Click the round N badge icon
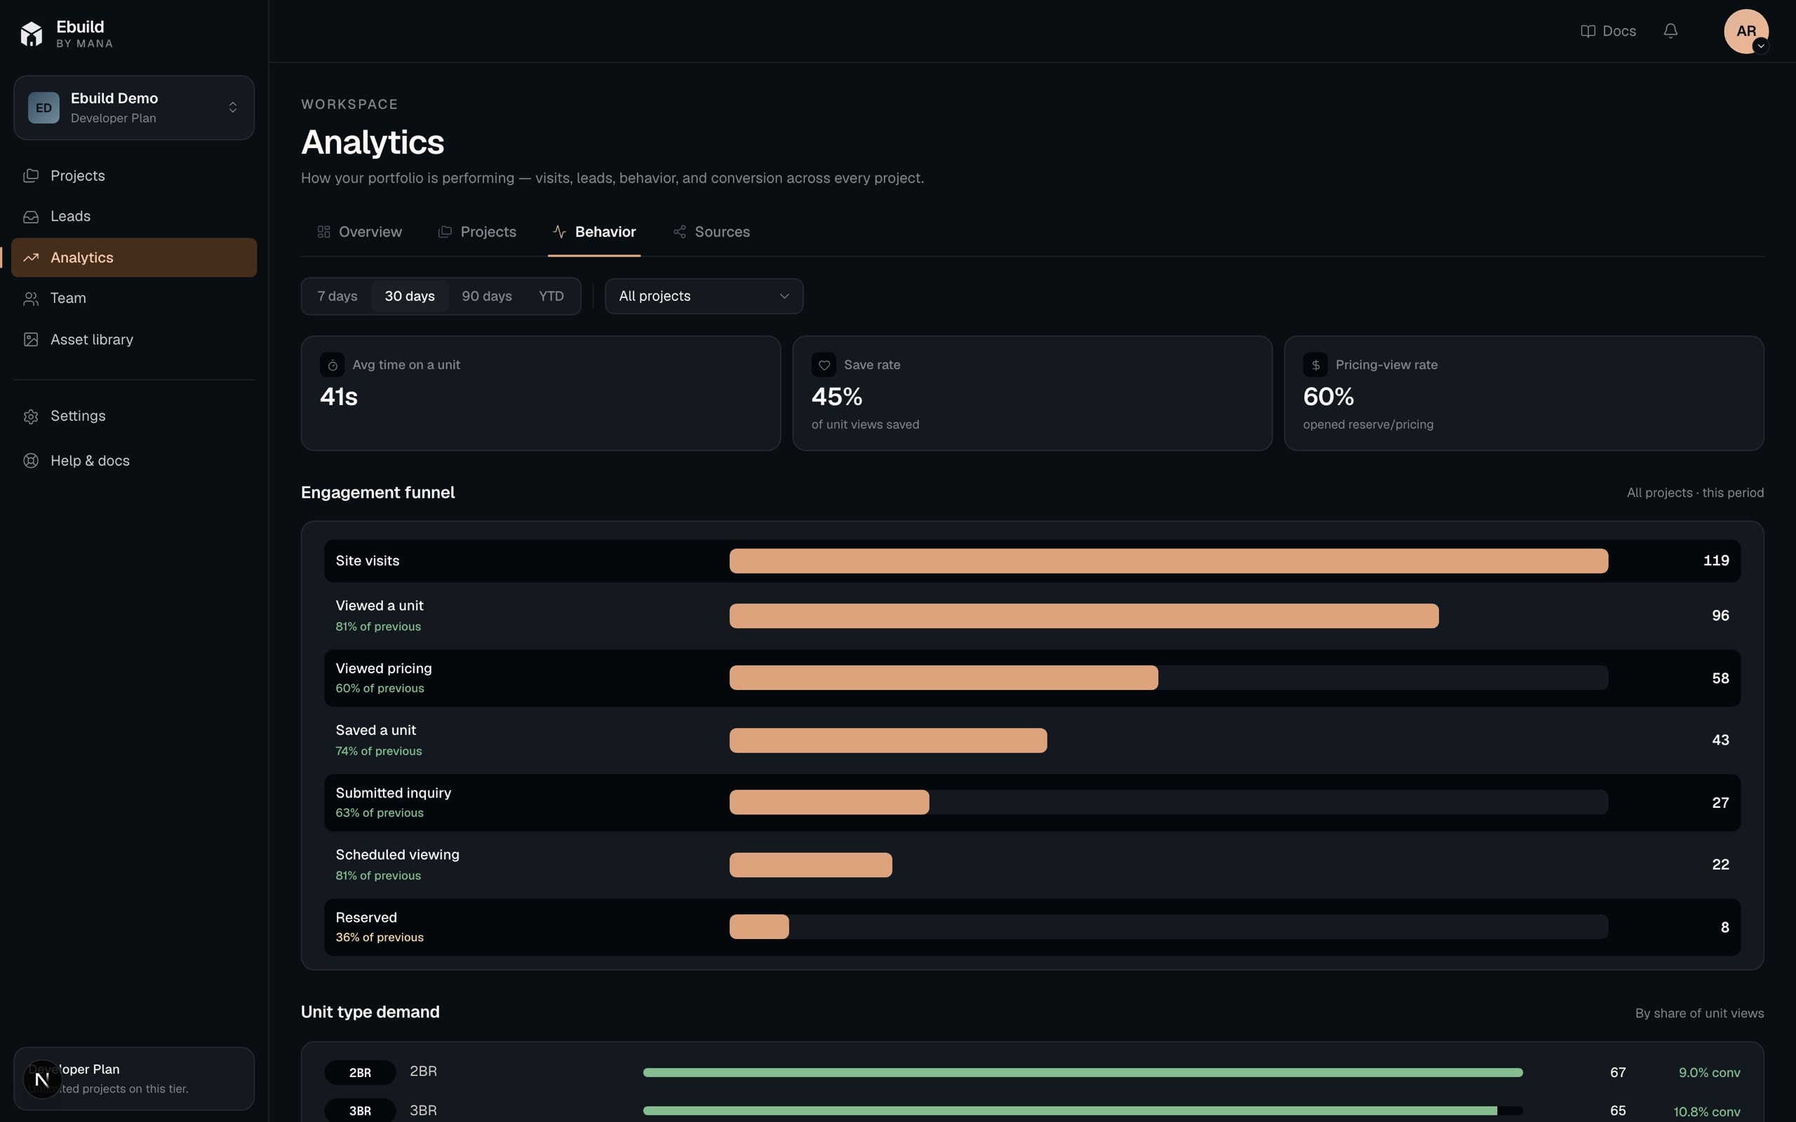The width and height of the screenshot is (1796, 1122). pyautogui.click(x=42, y=1080)
